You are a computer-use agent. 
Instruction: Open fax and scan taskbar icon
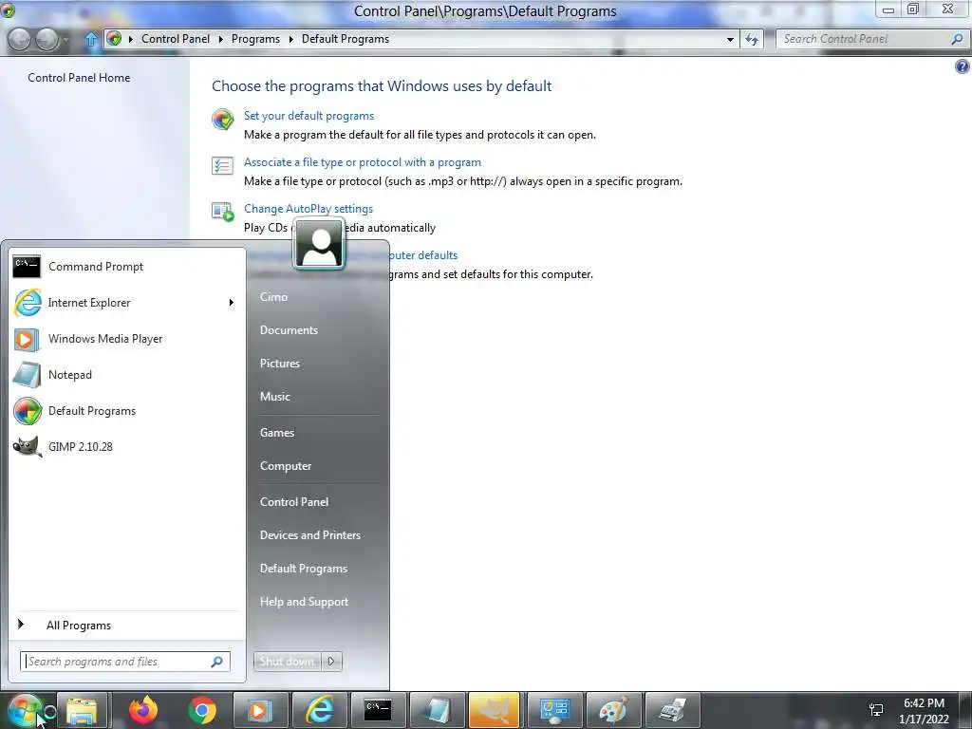(x=672, y=710)
